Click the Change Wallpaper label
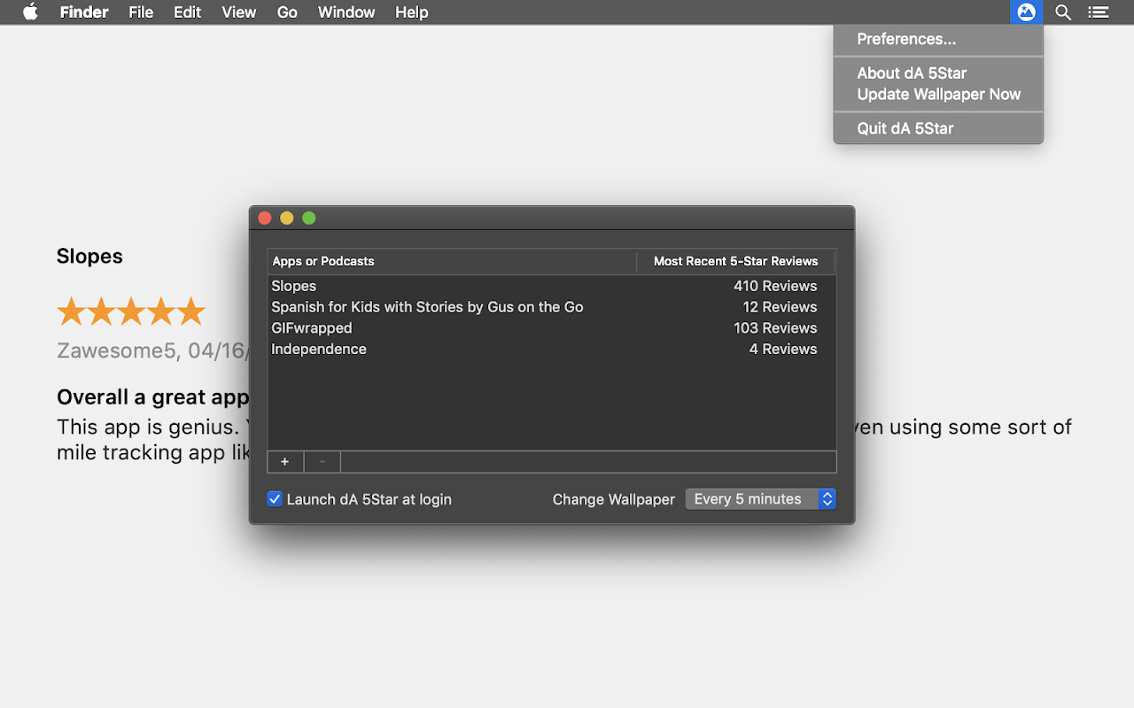 click(614, 499)
